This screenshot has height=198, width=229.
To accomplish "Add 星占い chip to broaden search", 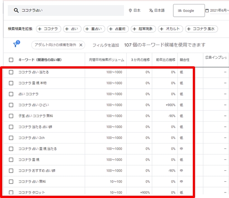I will (94, 29).
